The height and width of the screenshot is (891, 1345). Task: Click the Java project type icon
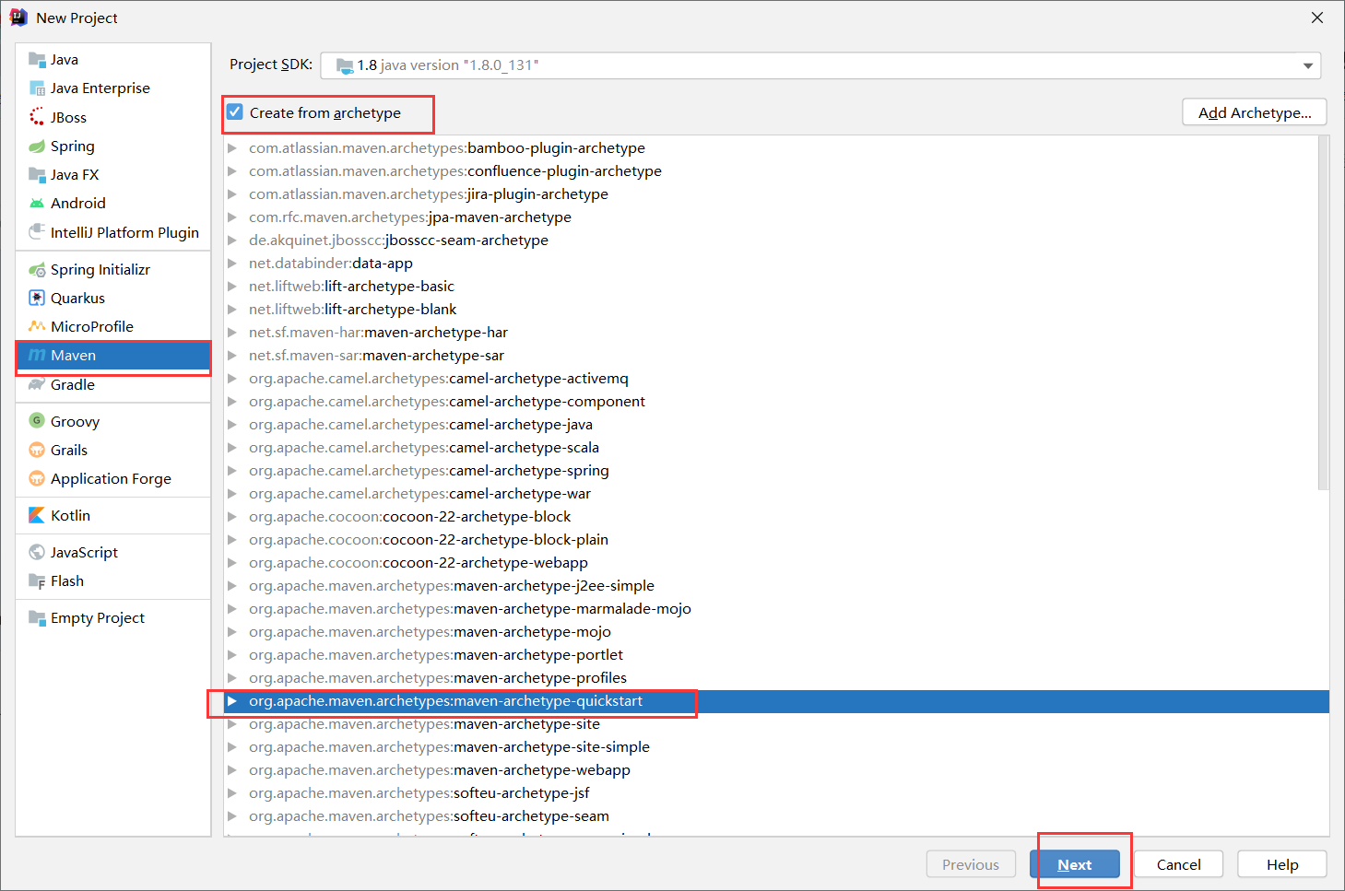click(37, 60)
